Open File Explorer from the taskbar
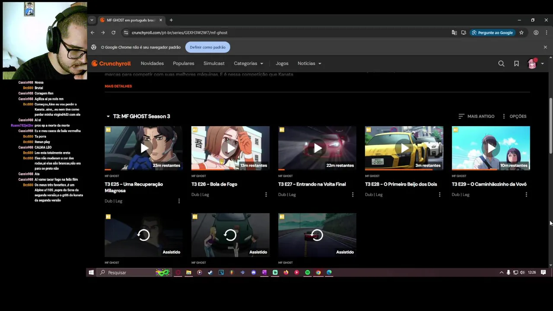Viewport: 553px width, 311px height. coord(189,273)
